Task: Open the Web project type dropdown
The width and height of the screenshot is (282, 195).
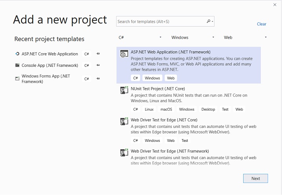Action: click(x=245, y=38)
